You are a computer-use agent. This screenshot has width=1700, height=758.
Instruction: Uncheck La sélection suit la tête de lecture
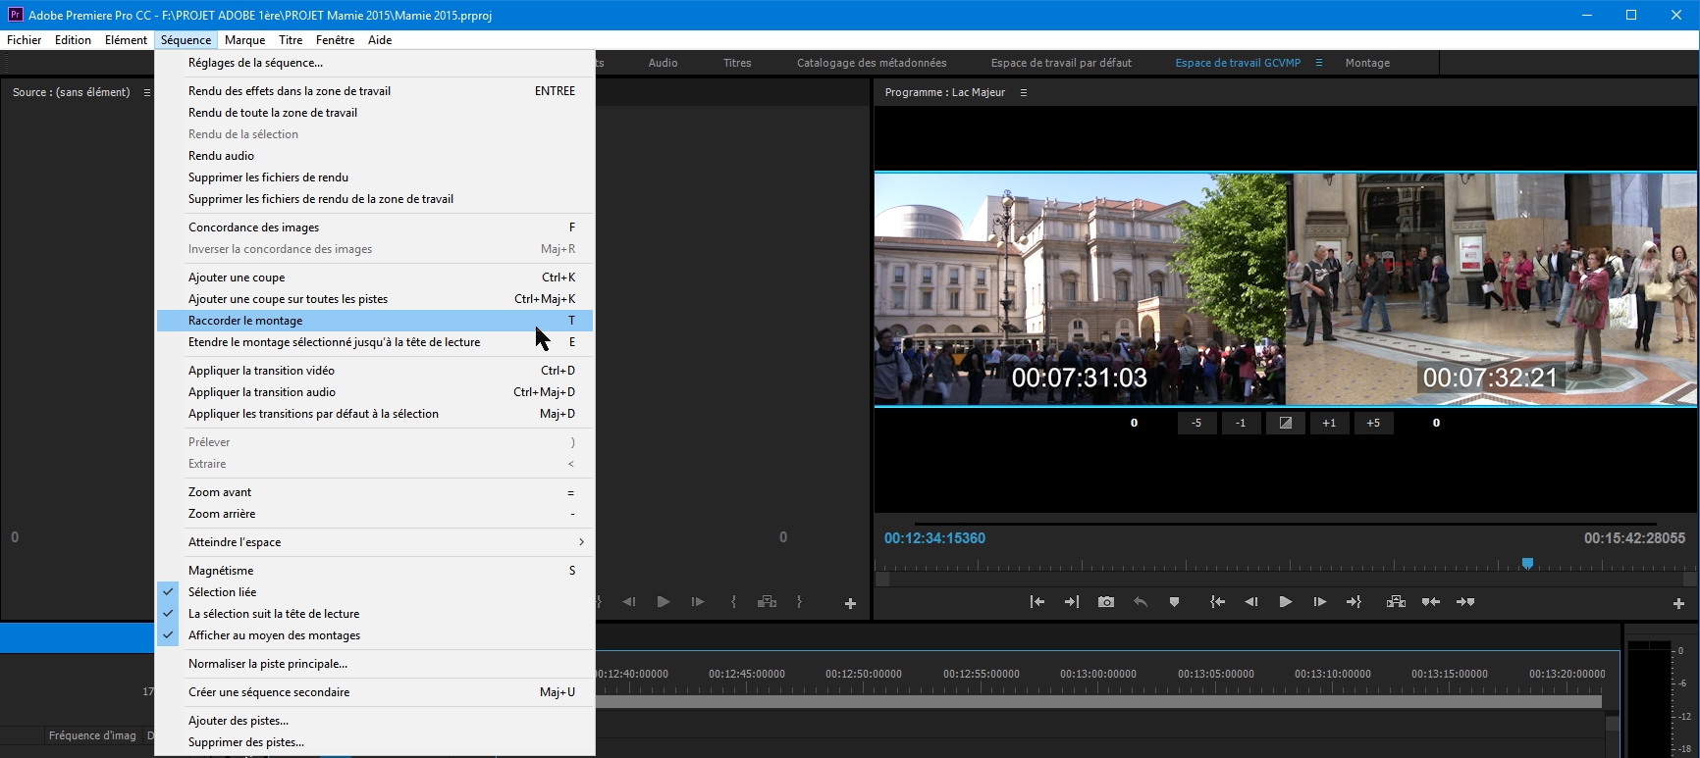(274, 614)
